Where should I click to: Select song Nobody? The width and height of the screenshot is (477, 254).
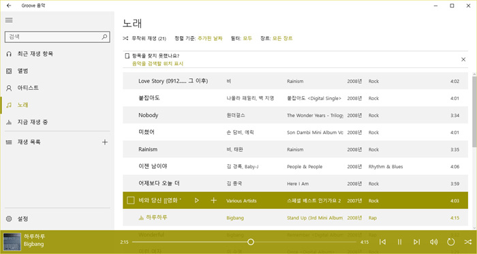tap(149, 115)
